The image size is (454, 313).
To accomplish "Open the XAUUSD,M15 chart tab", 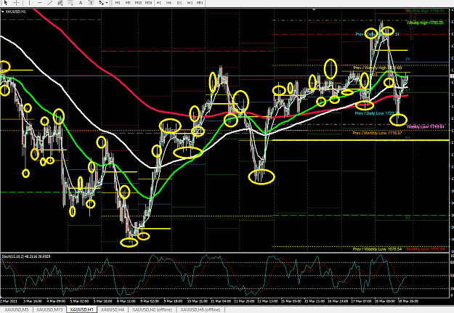I will (49, 309).
